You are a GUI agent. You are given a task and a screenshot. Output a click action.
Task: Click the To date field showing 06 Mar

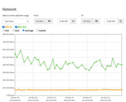coord(87,21)
